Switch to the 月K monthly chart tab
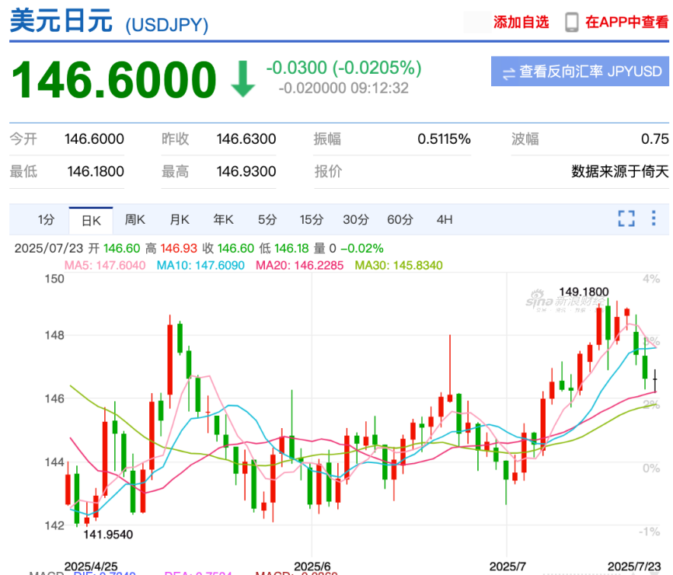Image resolution: width=673 pixels, height=575 pixels. [x=180, y=220]
